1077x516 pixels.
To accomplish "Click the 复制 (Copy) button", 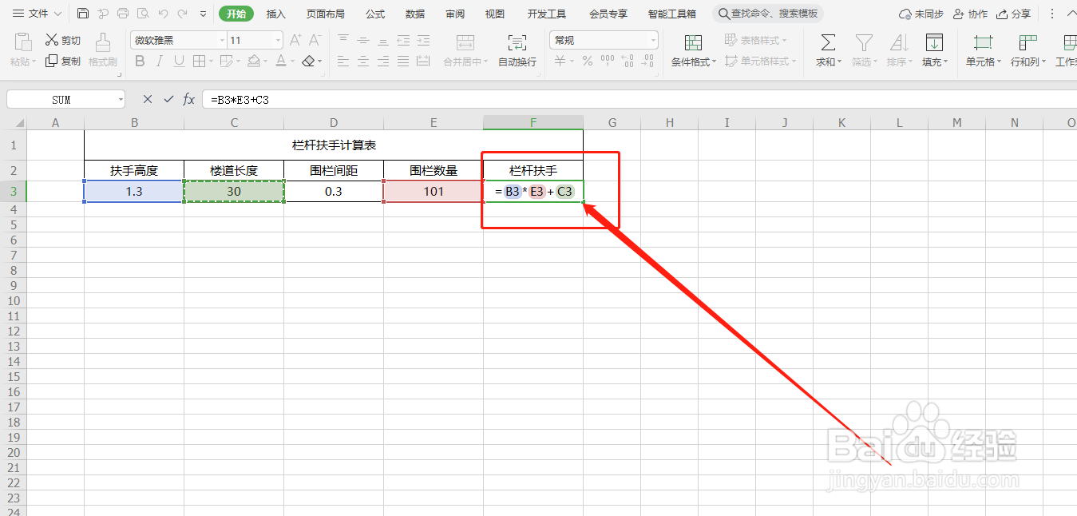I will click(63, 61).
